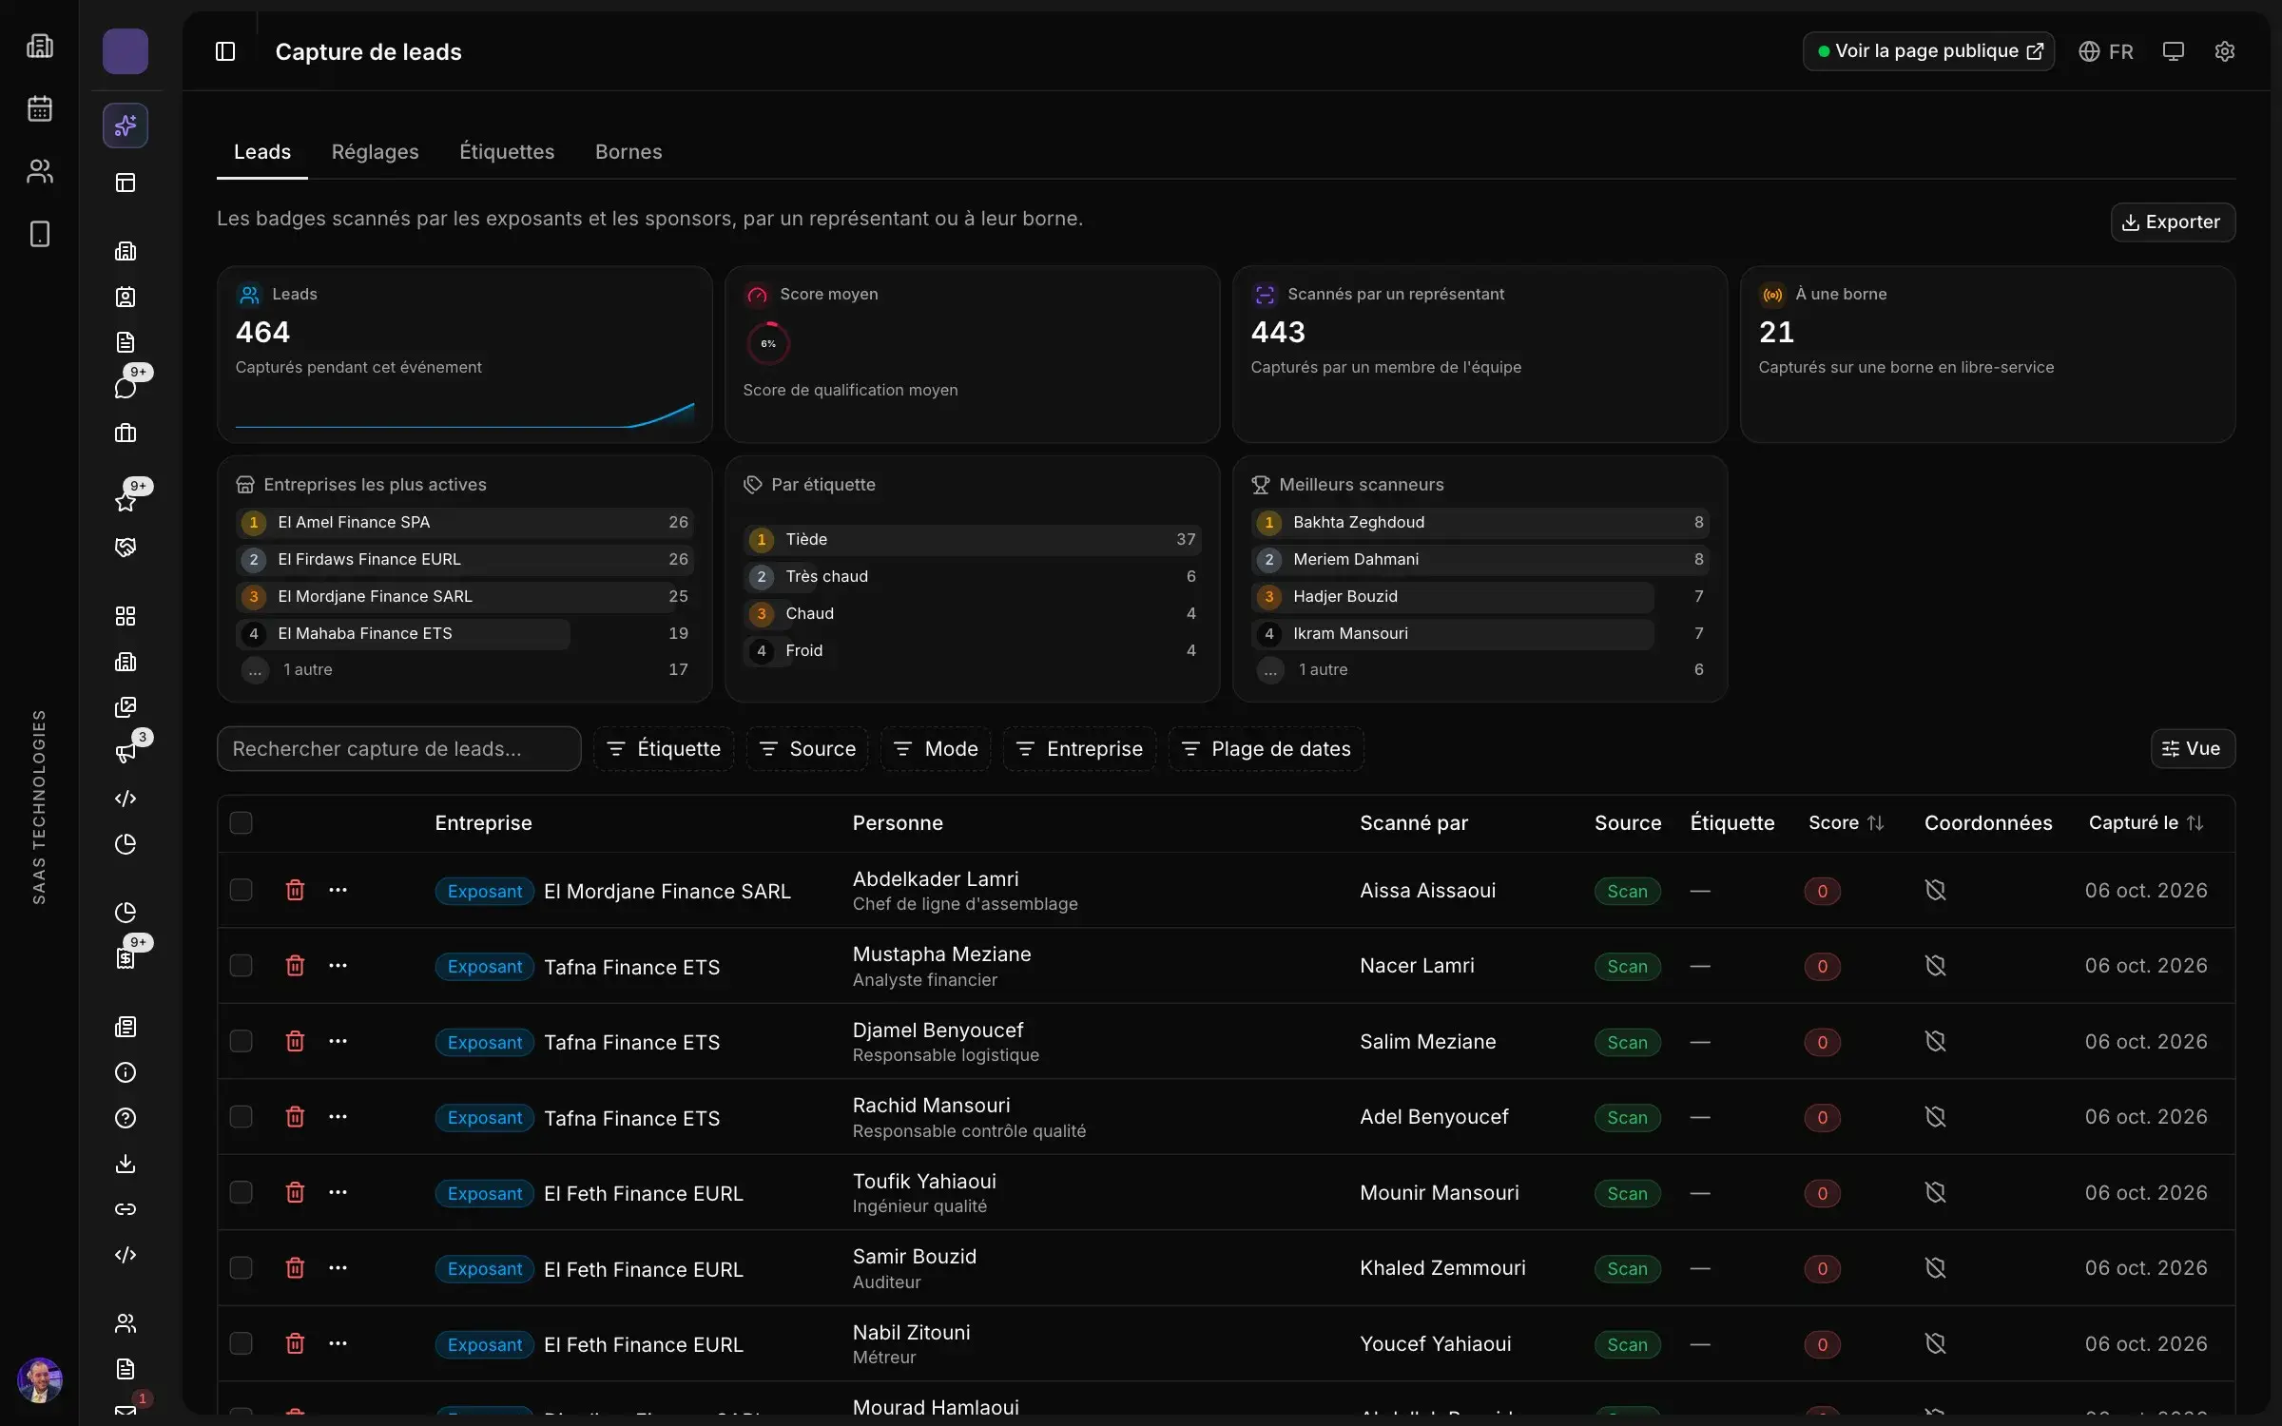Click the hidden contact icon for Rachid Mansouri
The image size is (2282, 1426).
[1935, 1116]
